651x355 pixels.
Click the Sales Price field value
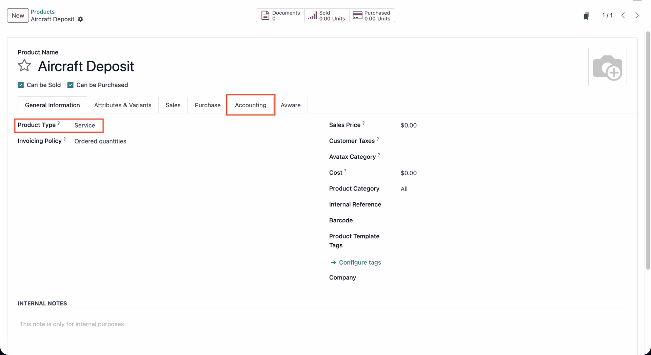409,126
